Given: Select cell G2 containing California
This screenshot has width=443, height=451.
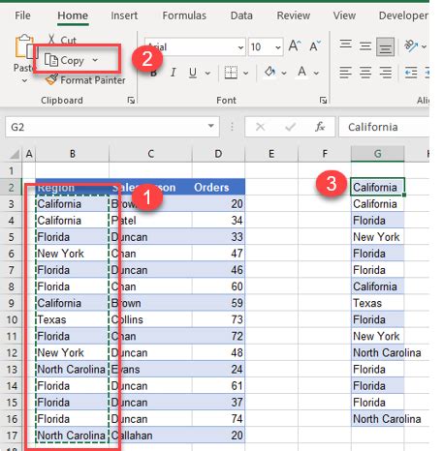Looking at the screenshot, I should click(377, 187).
